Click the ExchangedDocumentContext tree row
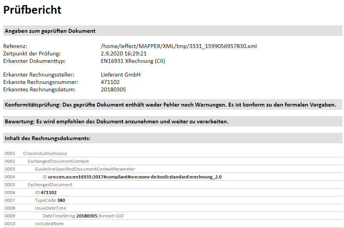This screenshot has width=344, height=228. (58, 161)
